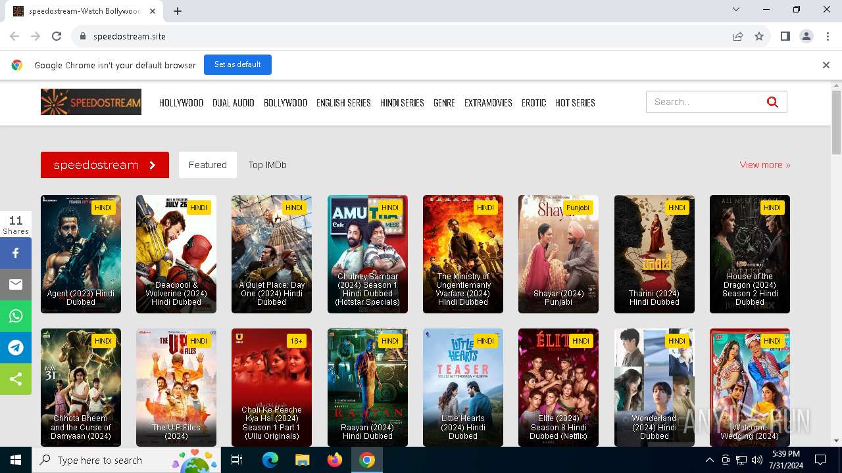Open Choli Ke Peeche Kya Hai poster
This screenshot has width=842, height=473.
point(272,388)
